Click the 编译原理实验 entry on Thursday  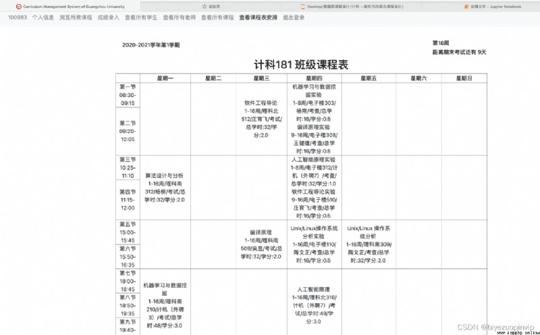point(314,139)
